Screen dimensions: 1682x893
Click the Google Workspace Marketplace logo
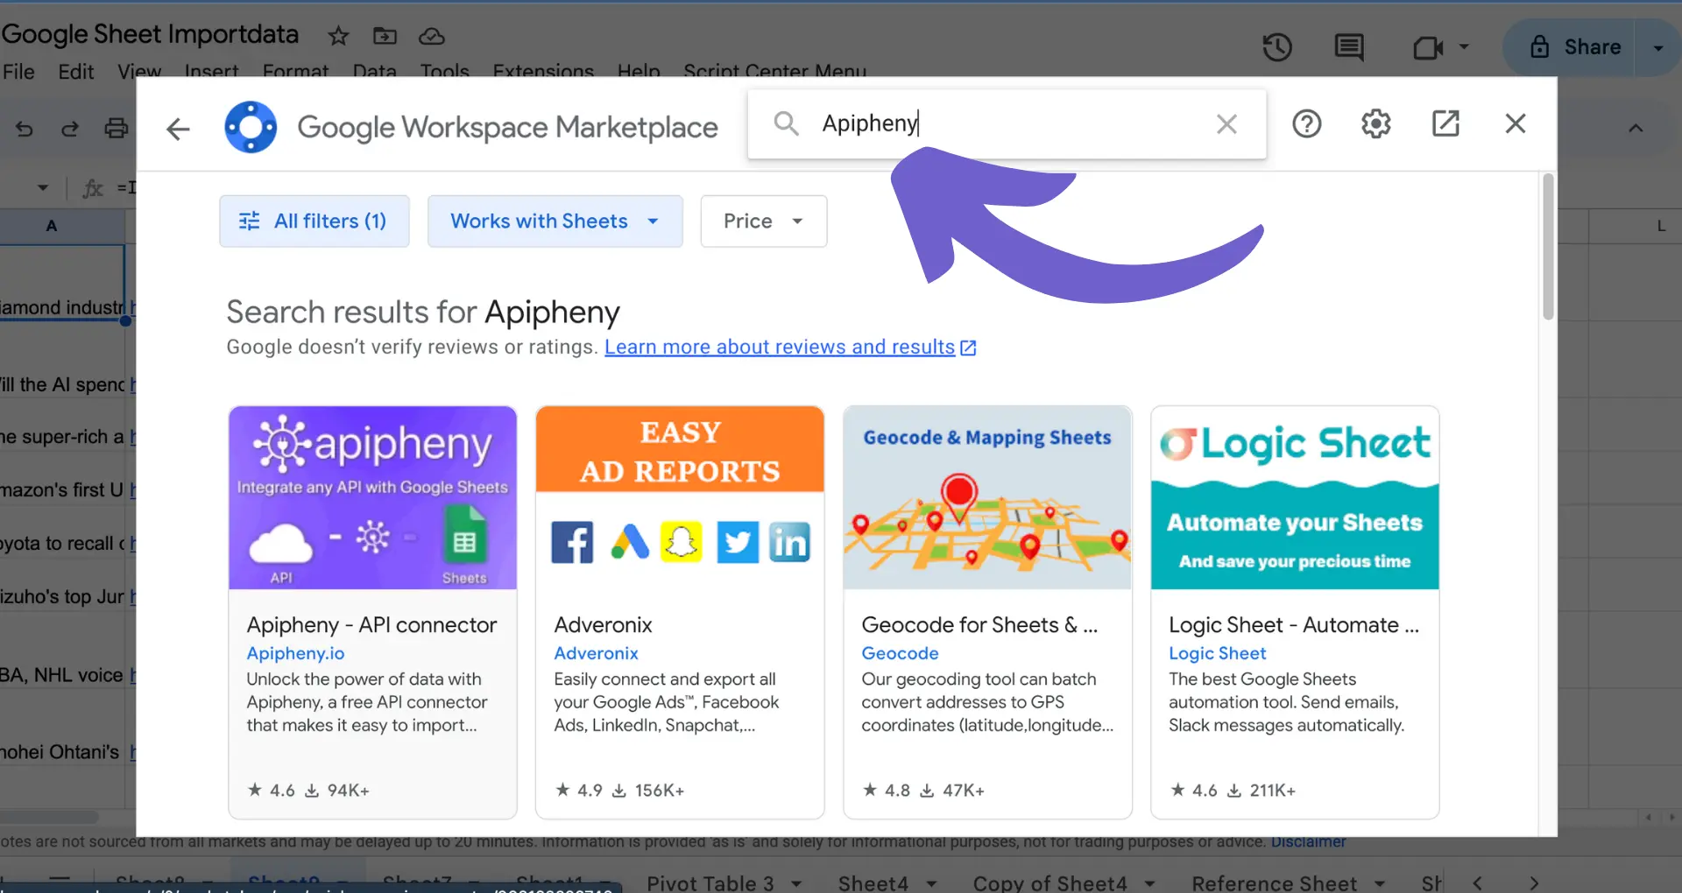click(x=251, y=127)
